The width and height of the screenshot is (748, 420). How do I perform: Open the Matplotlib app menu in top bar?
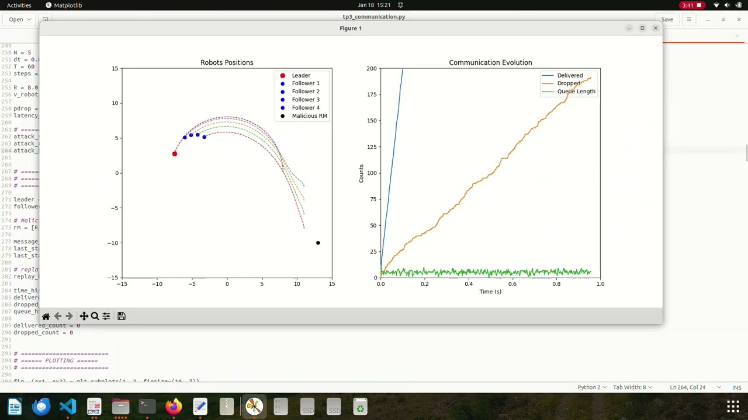pos(64,5)
